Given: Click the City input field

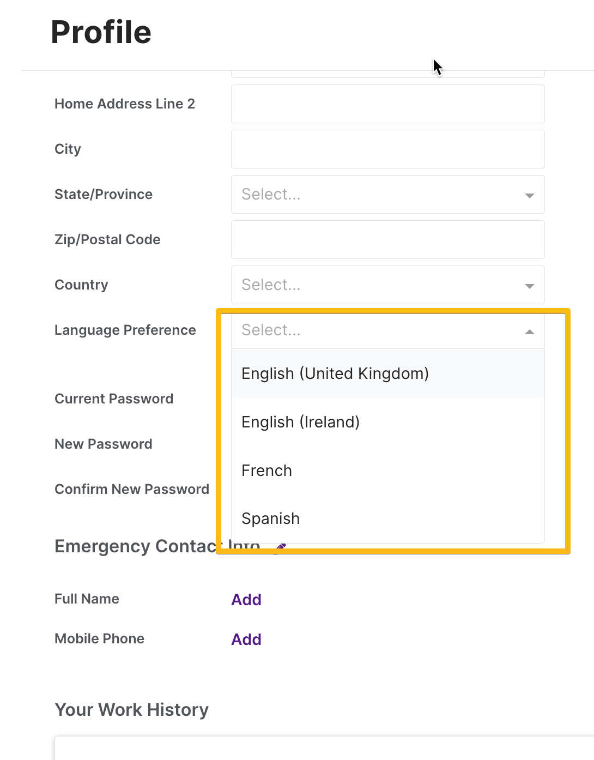Looking at the screenshot, I should (x=387, y=149).
